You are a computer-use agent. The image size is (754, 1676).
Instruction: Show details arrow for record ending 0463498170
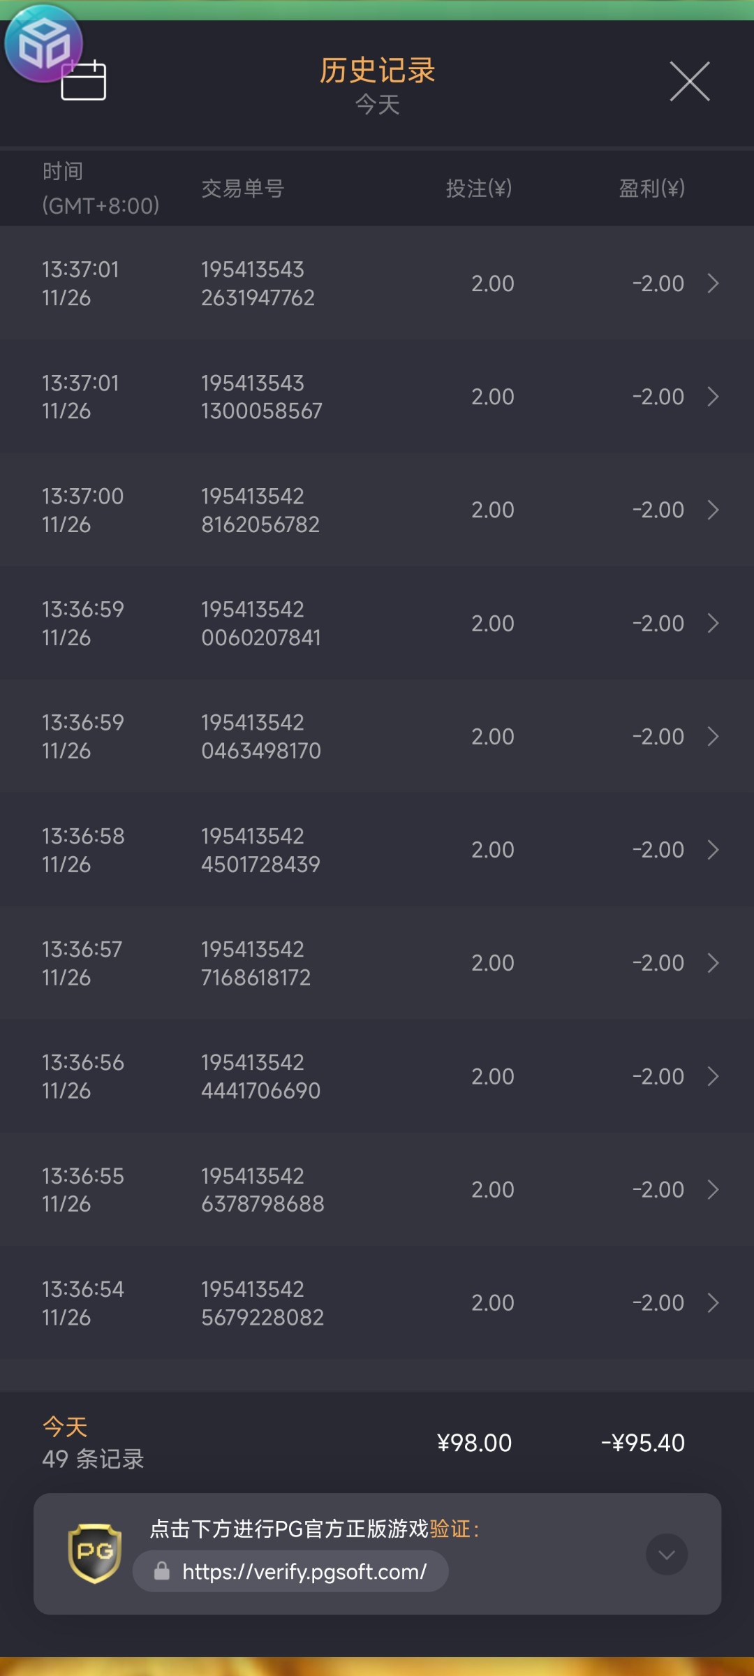pyautogui.click(x=713, y=736)
